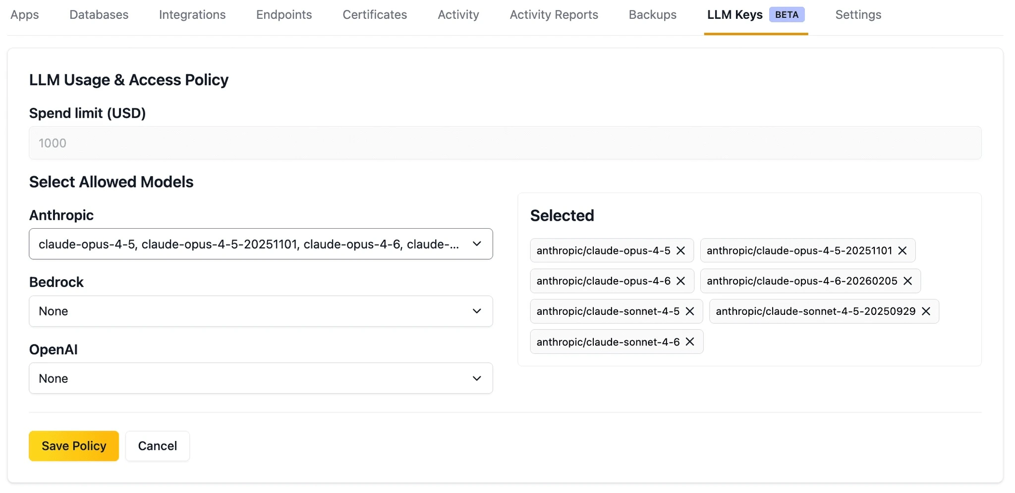Click the Spend limit (USD) label
The image size is (1015, 493).
(x=87, y=113)
